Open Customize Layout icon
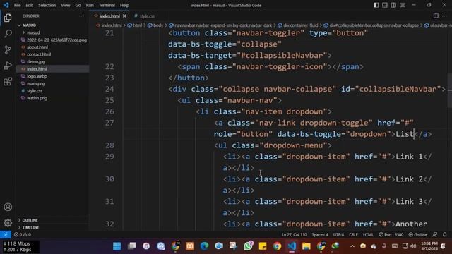This screenshot has height=254, width=452. (402, 5)
